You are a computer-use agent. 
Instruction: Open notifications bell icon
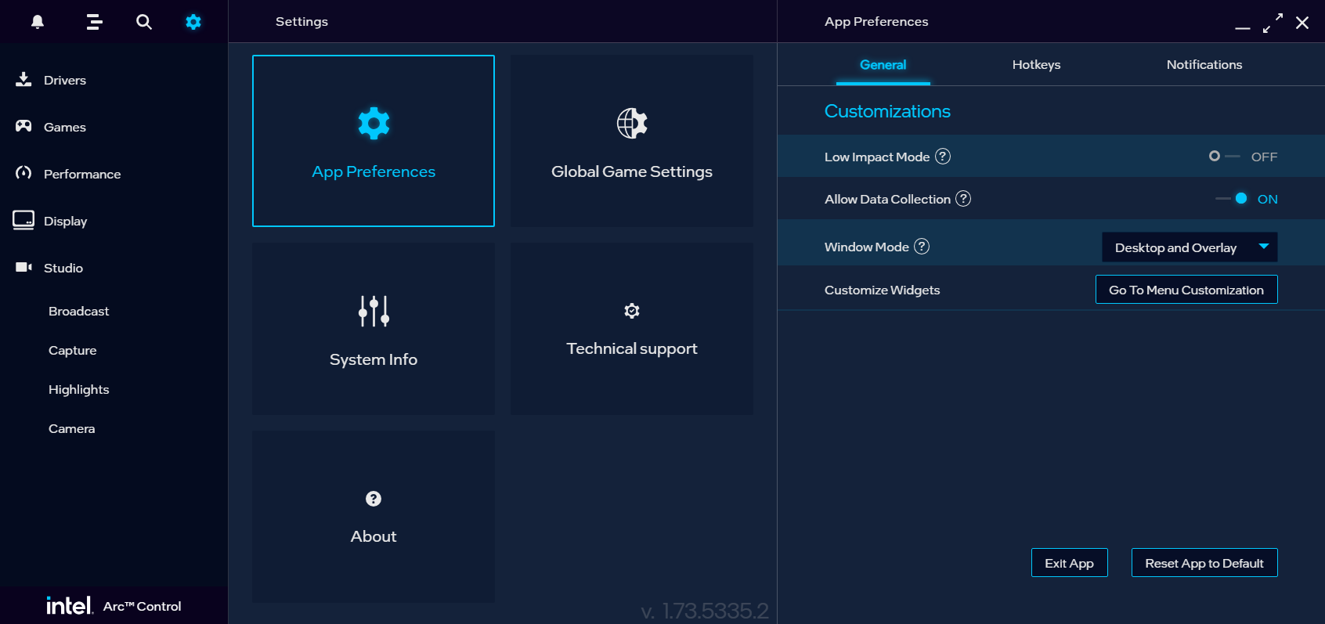point(37,22)
